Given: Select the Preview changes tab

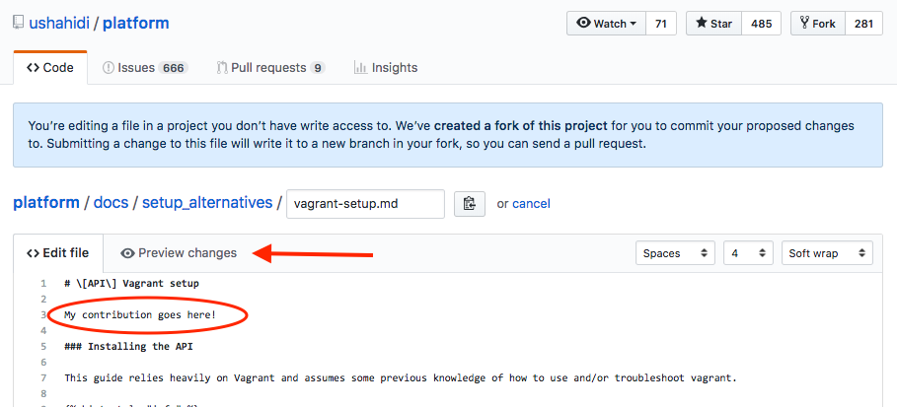Looking at the screenshot, I should [179, 253].
